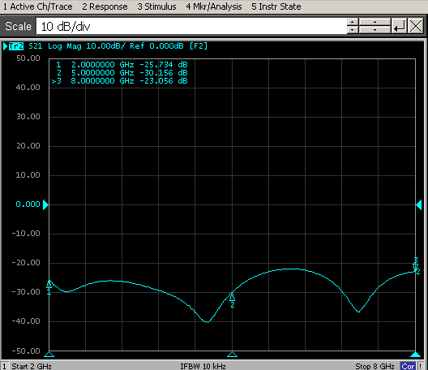Click the -20.00 y-axis label
Viewport: 428px width, 370px height.
[x=26, y=263]
